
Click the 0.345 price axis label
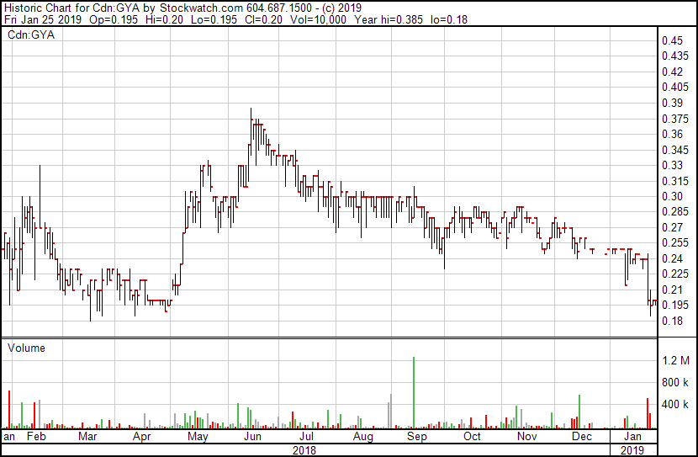675,150
